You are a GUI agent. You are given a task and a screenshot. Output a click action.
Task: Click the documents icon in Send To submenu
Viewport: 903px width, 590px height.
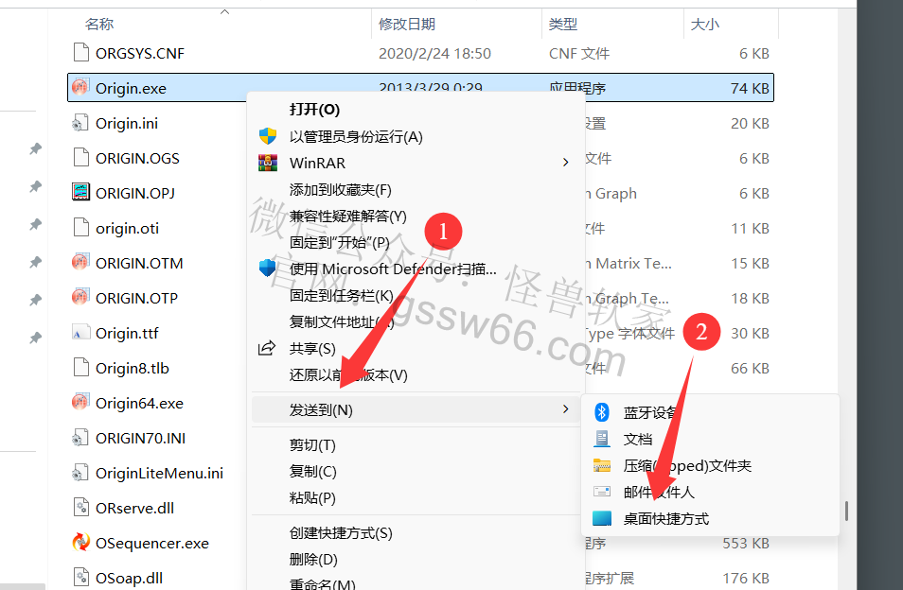click(x=602, y=438)
